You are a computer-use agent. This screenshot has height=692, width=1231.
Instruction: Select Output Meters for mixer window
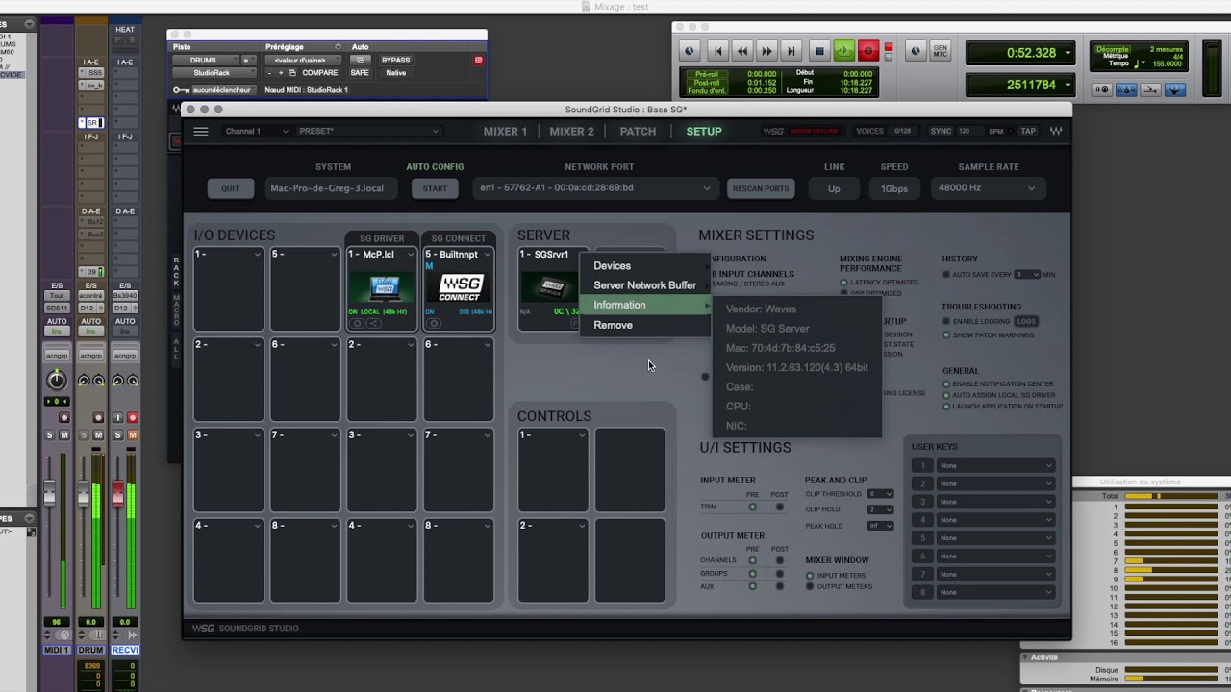coord(810,586)
